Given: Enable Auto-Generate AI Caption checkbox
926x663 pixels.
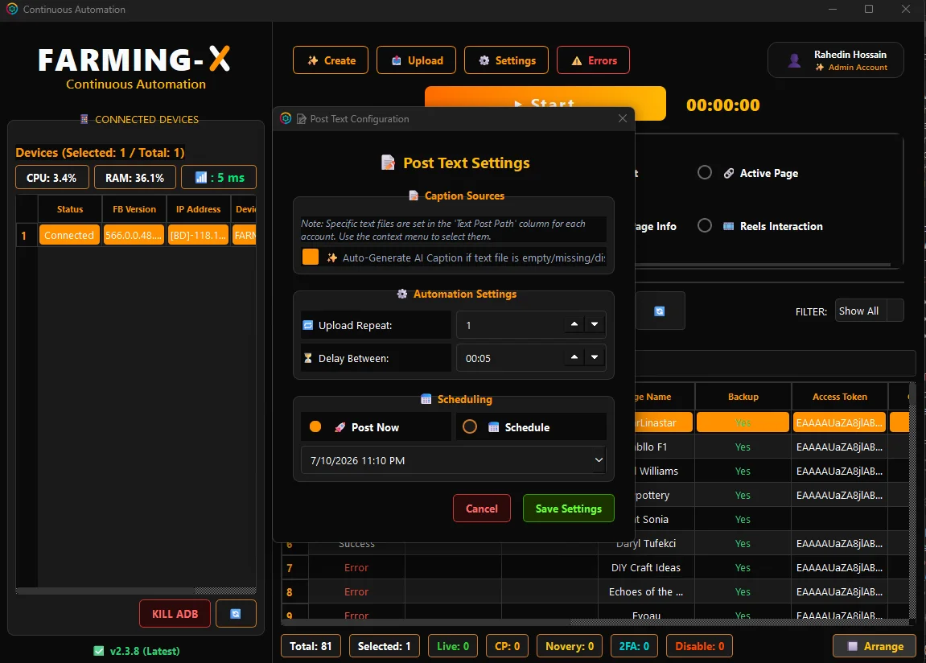Looking at the screenshot, I should coord(310,257).
